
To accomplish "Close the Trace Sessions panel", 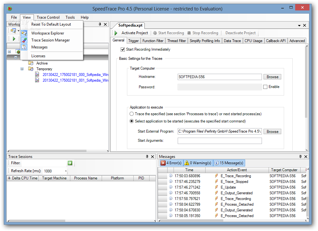I will click(x=153, y=156).
